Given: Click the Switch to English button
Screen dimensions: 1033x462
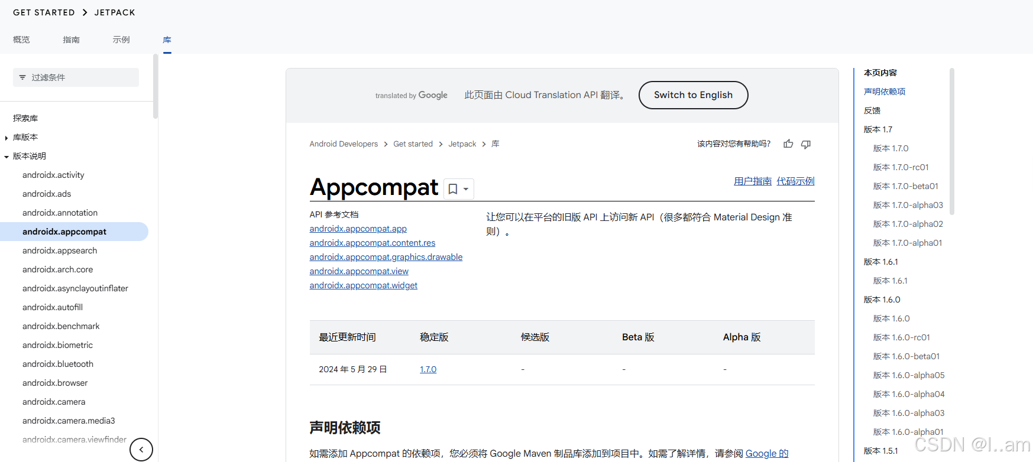Looking at the screenshot, I should coord(693,95).
